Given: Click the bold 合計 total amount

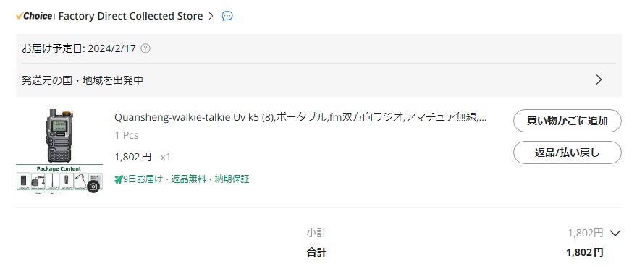Looking at the screenshot, I should (585, 252).
